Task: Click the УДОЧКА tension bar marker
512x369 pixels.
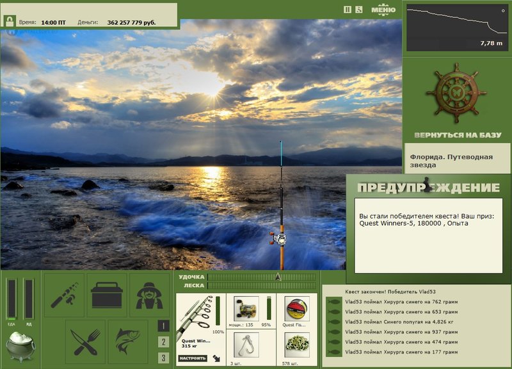Action: point(278,277)
